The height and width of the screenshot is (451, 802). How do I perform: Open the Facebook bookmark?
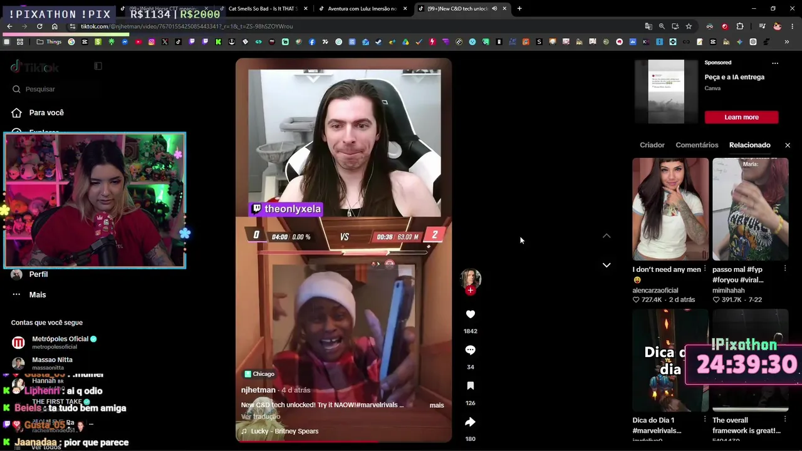(x=312, y=42)
